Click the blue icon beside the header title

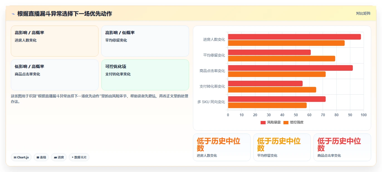pos(13,14)
